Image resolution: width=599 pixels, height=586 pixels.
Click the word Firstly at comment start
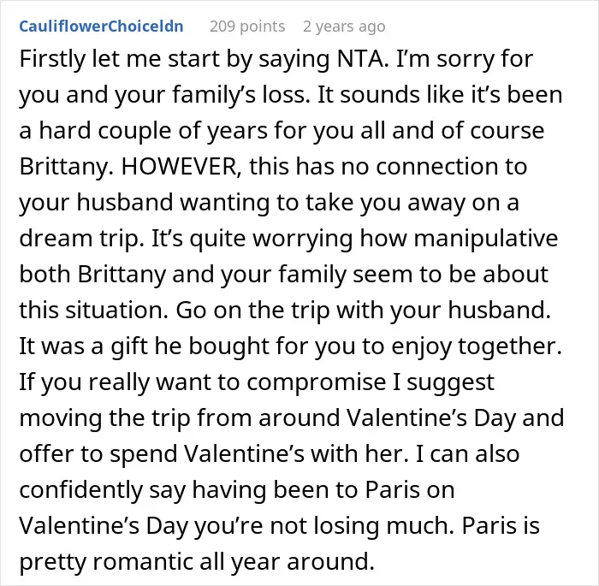tap(52, 59)
